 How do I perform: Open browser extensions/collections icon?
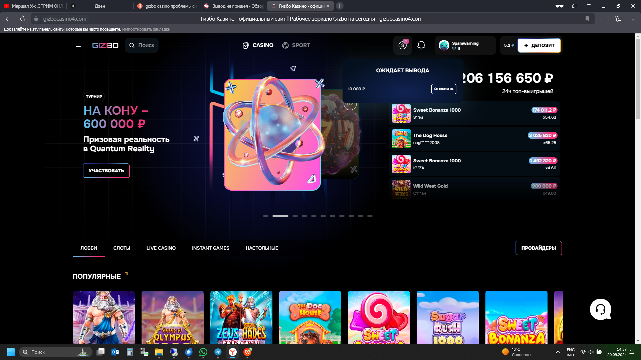click(x=618, y=19)
